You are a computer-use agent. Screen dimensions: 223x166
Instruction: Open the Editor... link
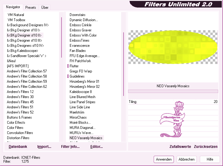click(96, 147)
